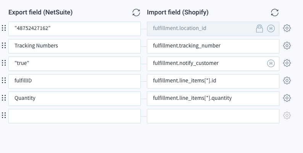Open settings gear for line_items[*].quantity mapping
The width and height of the screenshot is (303, 153).
287,98
